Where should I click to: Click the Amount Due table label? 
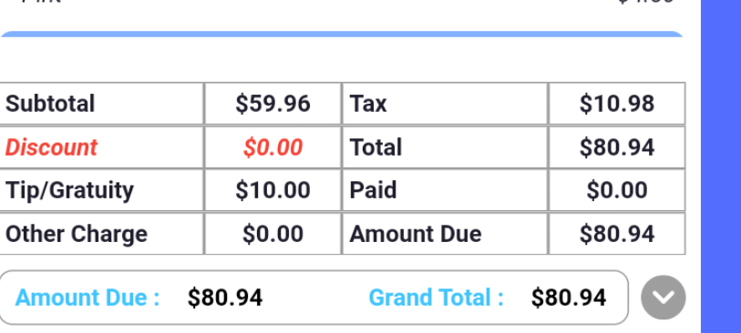416,234
